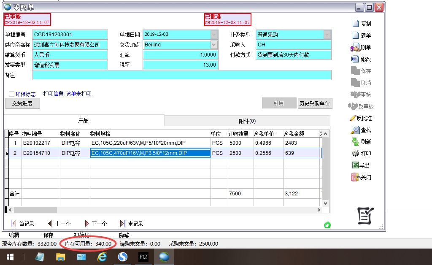
Task: Open Internet Explorer from the taskbar
Action: pyautogui.click(x=102, y=256)
